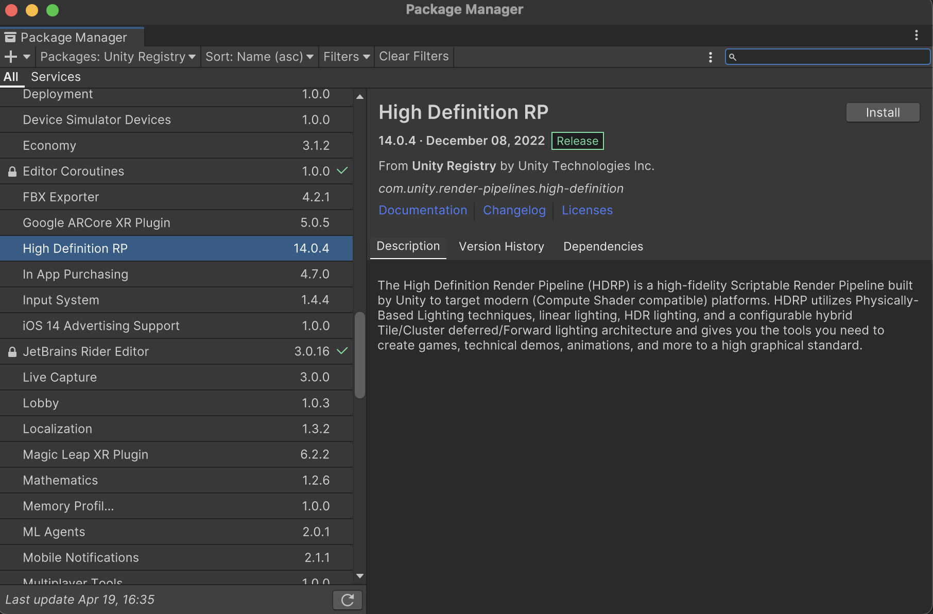Open the Sort: Name (asc) dropdown
Viewport: 933px width, 614px height.
click(259, 57)
